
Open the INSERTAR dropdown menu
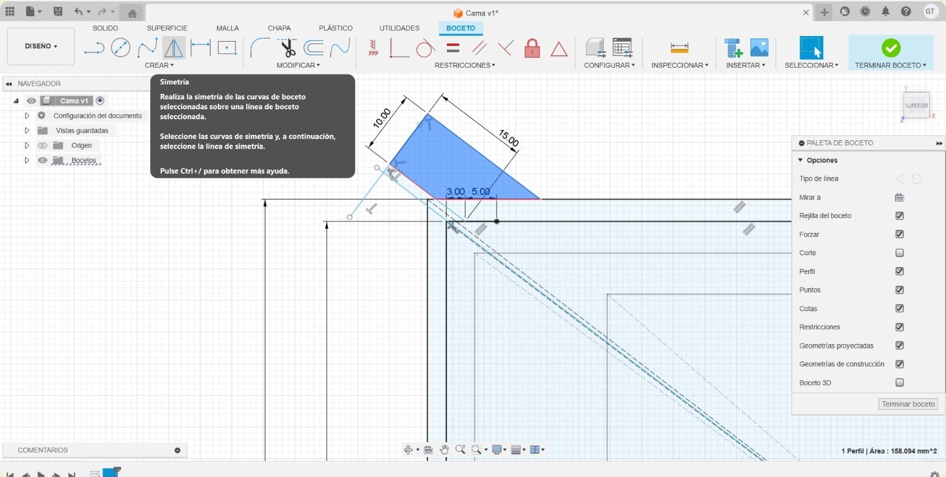[x=746, y=65]
